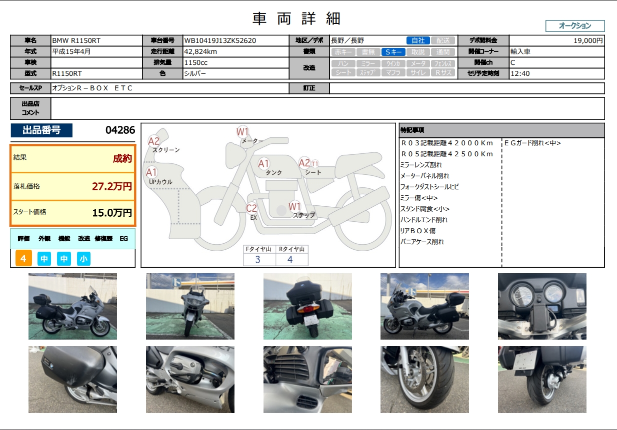Click the W1 marker at the step

pos(295,206)
